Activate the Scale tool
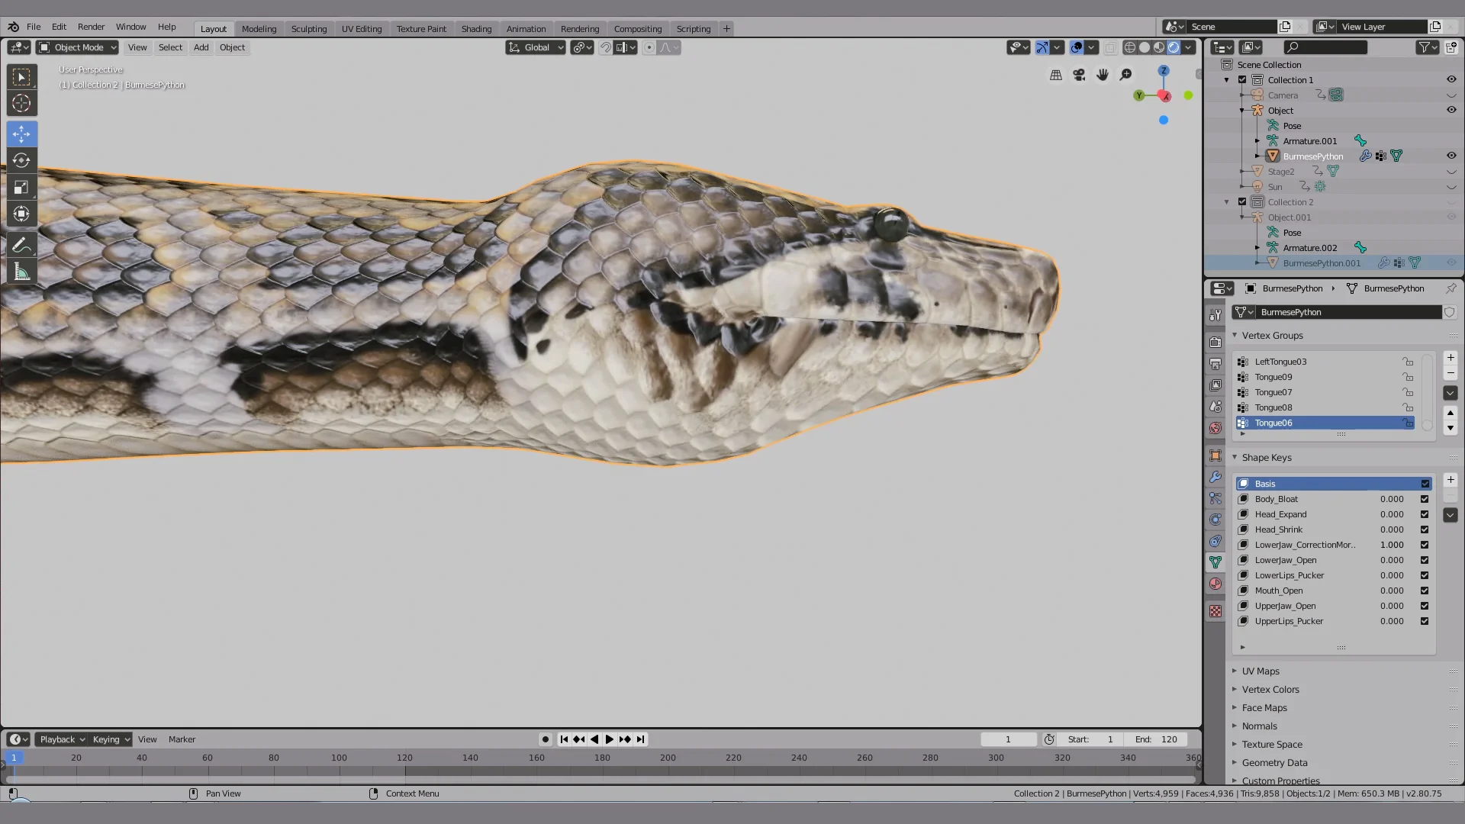The width and height of the screenshot is (1465, 824). (x=21, y=187)
